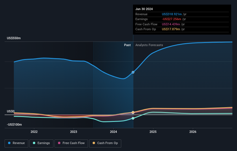Click the US$17.879m cash from op value
237x151 pixels.
click(171, 29)
